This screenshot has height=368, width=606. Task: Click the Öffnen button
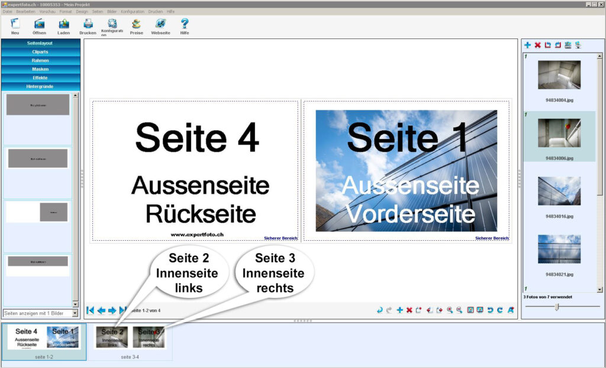(39, 25)
